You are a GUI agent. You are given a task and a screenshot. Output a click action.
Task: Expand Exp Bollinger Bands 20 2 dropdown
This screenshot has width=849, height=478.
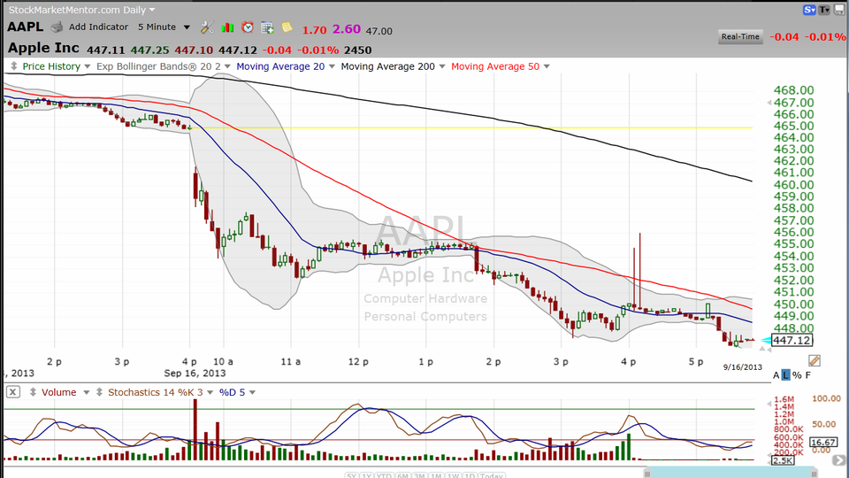227,66
